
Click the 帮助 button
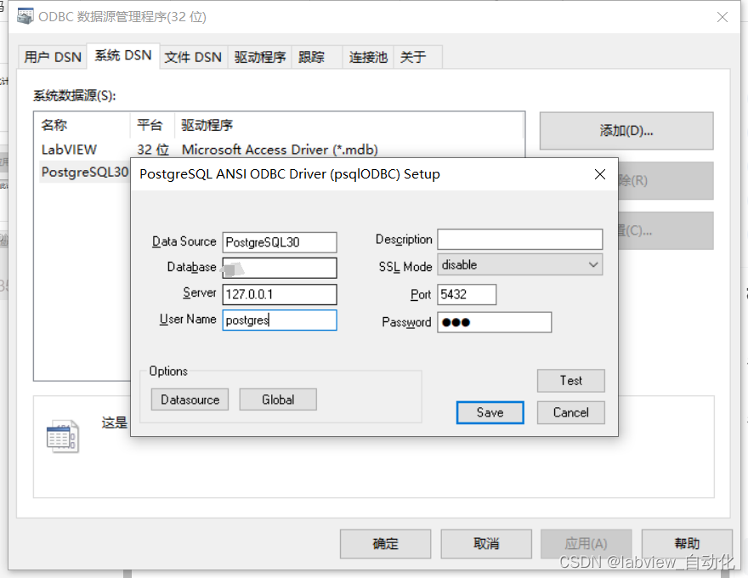(x=687, y=544)
